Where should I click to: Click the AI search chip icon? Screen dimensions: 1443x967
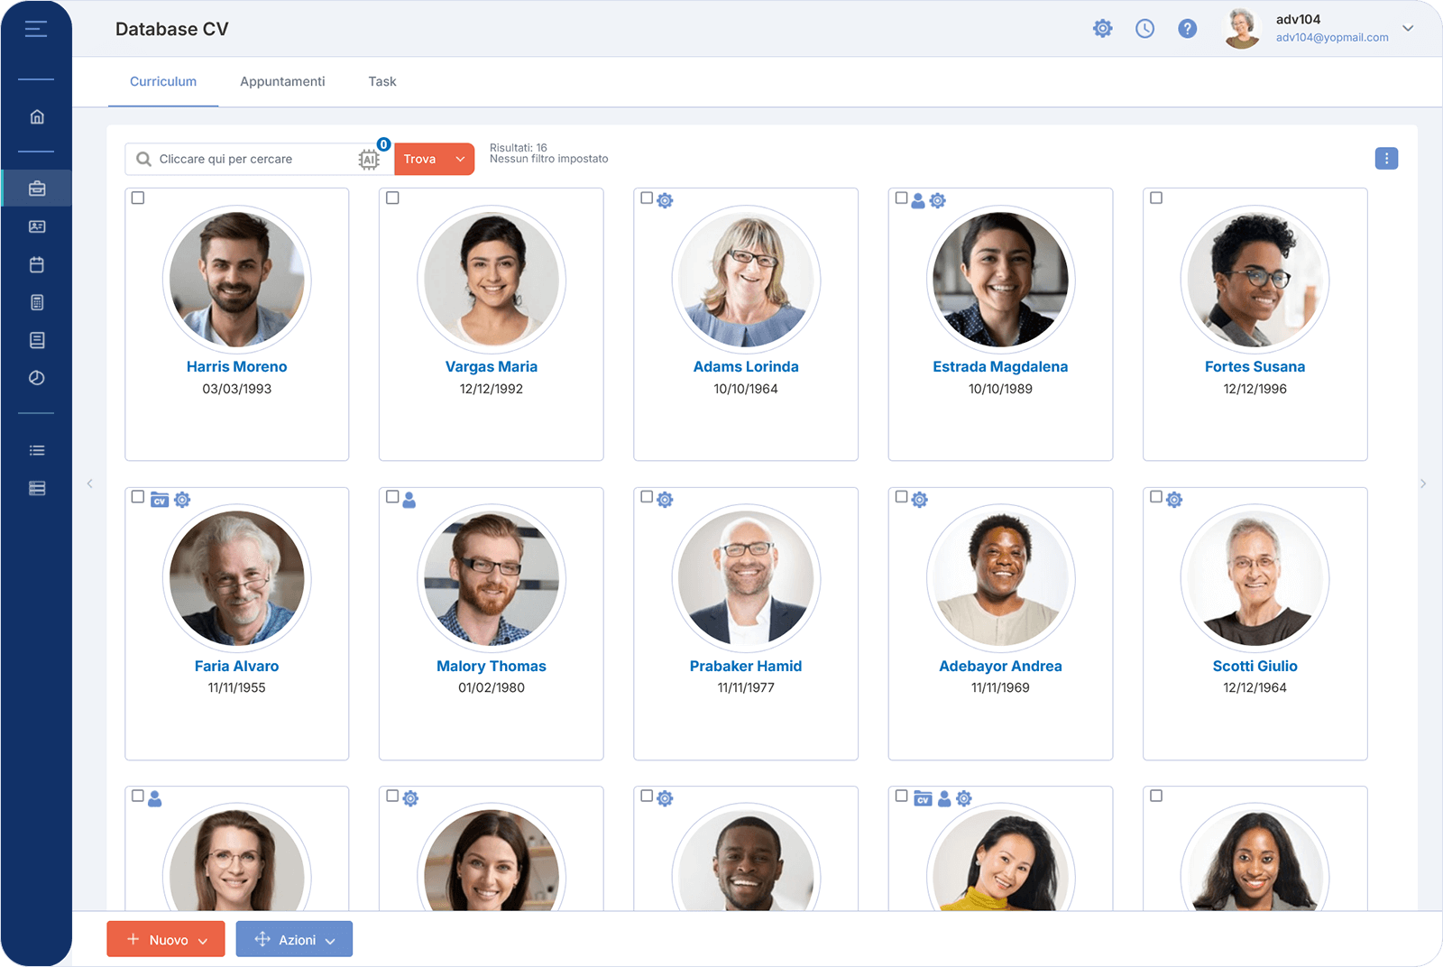click(x=369, y=159)
